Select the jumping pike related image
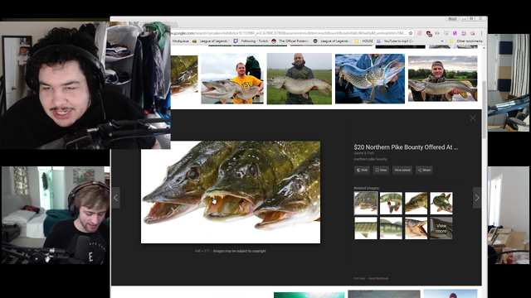Screen dimensions: 531x298 (441, 203)
